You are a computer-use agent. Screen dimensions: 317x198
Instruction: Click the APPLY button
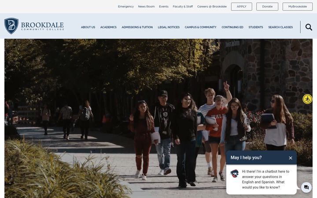point(242,7)
